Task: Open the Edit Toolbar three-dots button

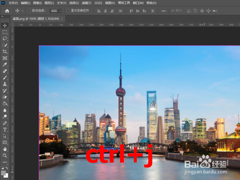Action: [x=5, y=162]
